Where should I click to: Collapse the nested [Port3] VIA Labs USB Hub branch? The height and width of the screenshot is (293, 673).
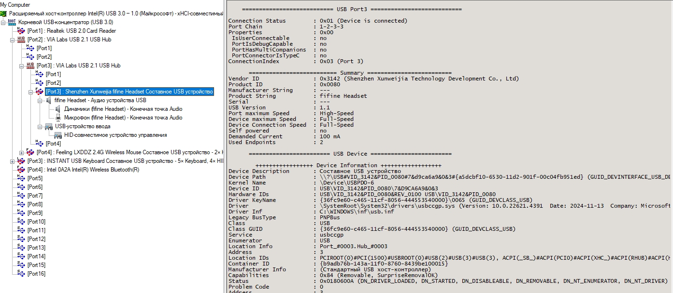[22, 66]
